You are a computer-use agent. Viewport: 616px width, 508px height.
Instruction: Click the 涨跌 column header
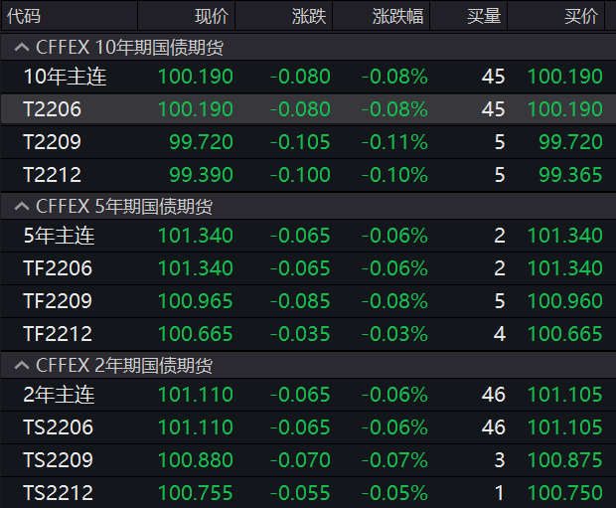pyautogui.click(x=308, y=16)
